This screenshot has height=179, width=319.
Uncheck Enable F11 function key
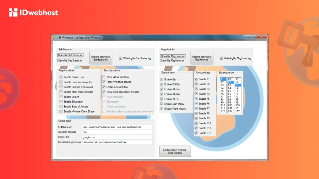click(x=196, y=128)
